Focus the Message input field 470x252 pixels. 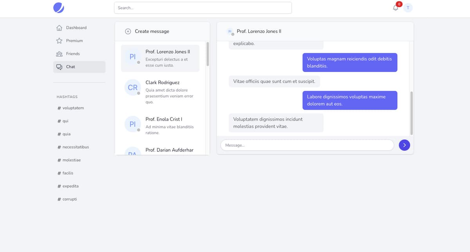pos(307,145)
